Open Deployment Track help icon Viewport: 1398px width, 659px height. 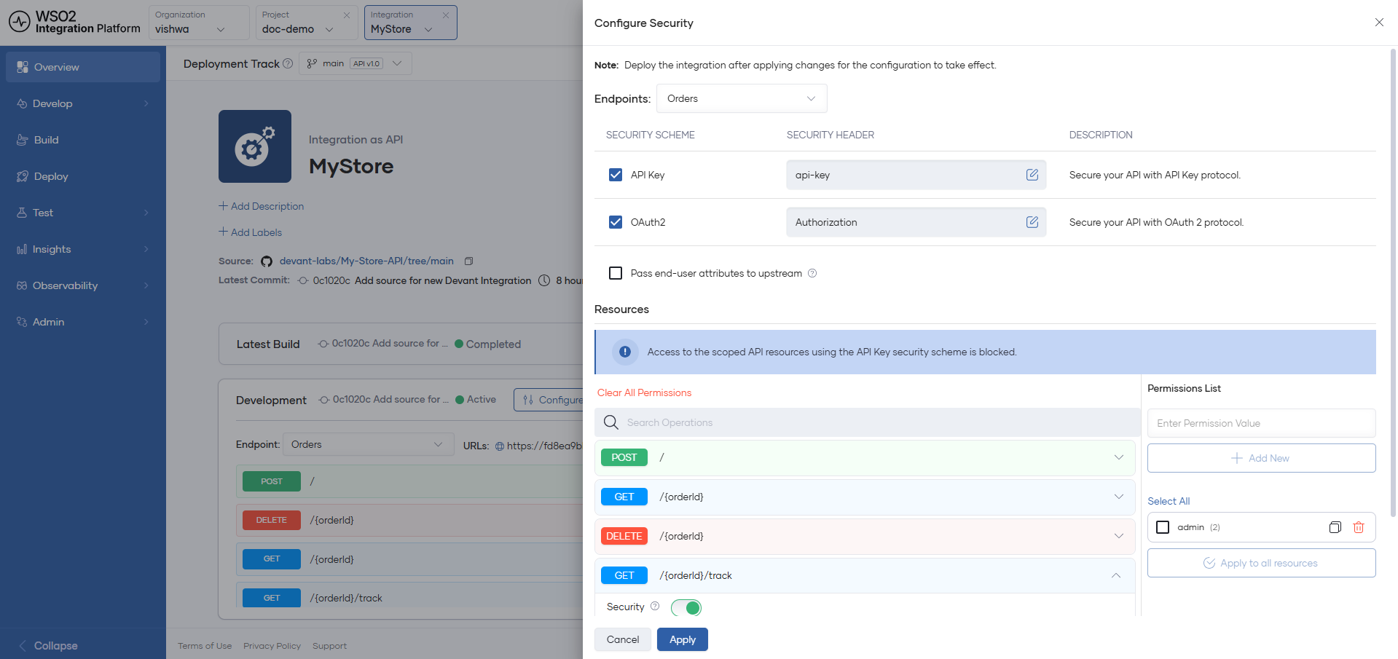[288, 63]
